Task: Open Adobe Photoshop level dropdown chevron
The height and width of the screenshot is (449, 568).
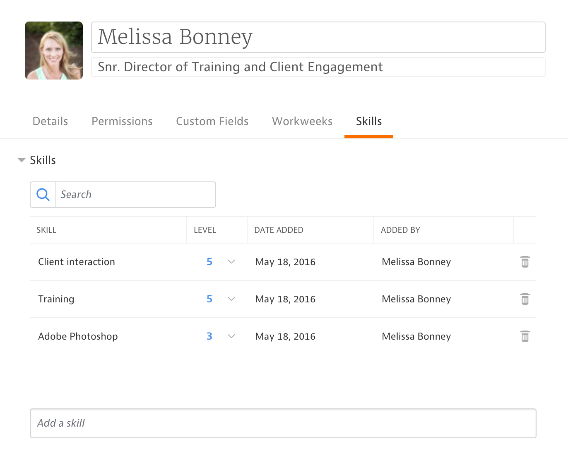Action: [231, 336]
